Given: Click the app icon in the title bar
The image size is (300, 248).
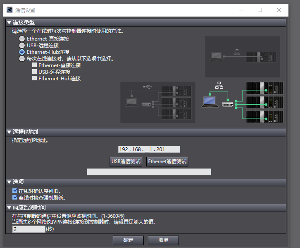Looking at the screenshot, I should 10,10.
